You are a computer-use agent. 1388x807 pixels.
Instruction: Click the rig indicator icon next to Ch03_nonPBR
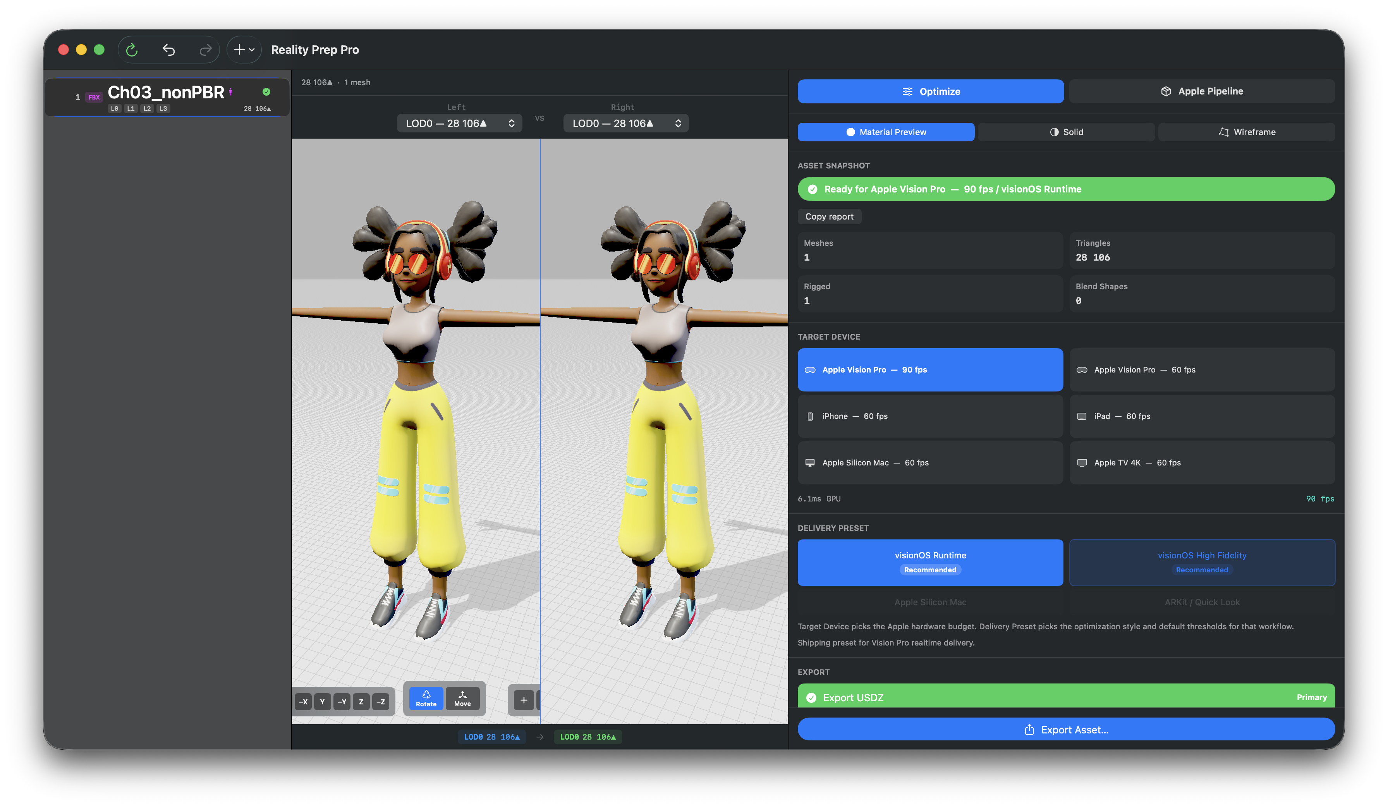pos(231,91)
